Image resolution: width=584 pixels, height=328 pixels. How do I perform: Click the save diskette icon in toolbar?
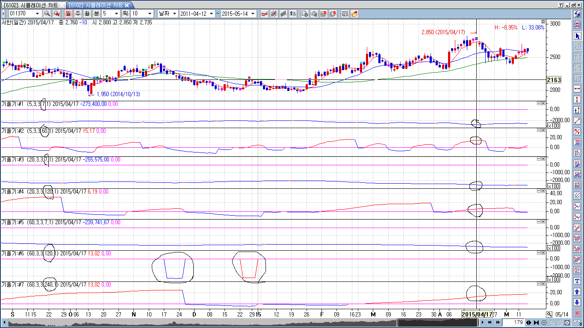(x=345, y=14)
